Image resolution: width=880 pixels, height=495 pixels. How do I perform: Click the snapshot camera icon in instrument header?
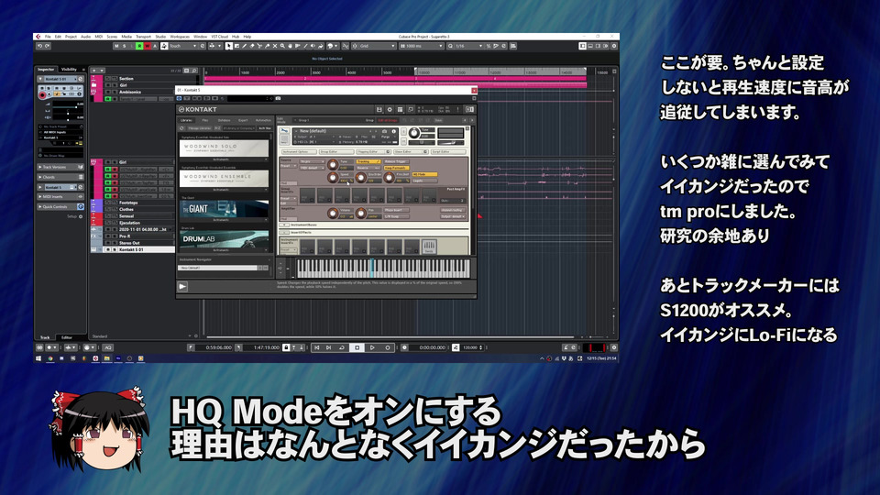click(x=384, y=131)
